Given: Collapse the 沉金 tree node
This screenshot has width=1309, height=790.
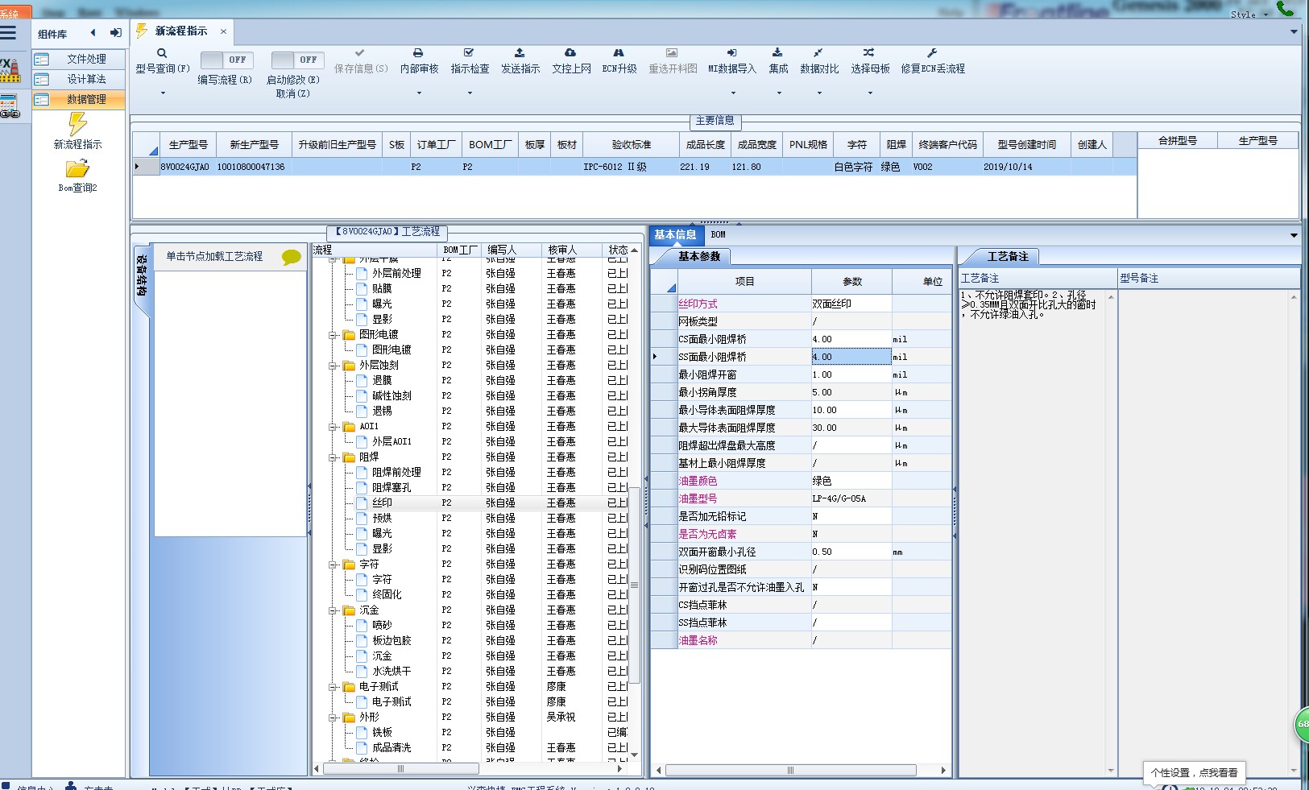Looking at the screenshot, I should click(x=333, y=610).
